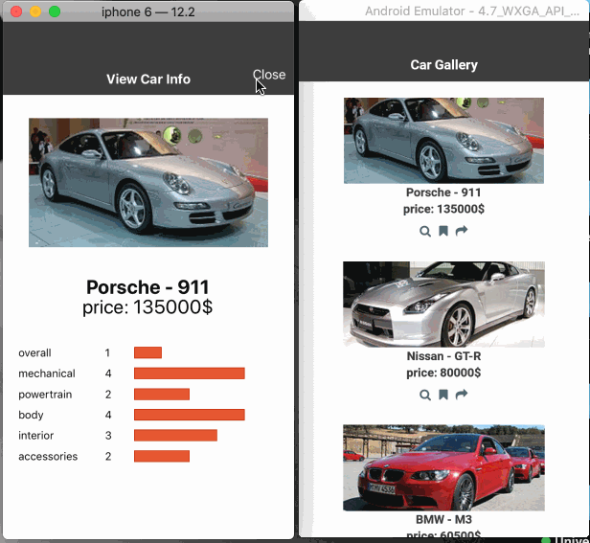The width and height of the screenshot is (590, 543).
Task: Click the powertrain rating bar
Action: coord(162,394)
